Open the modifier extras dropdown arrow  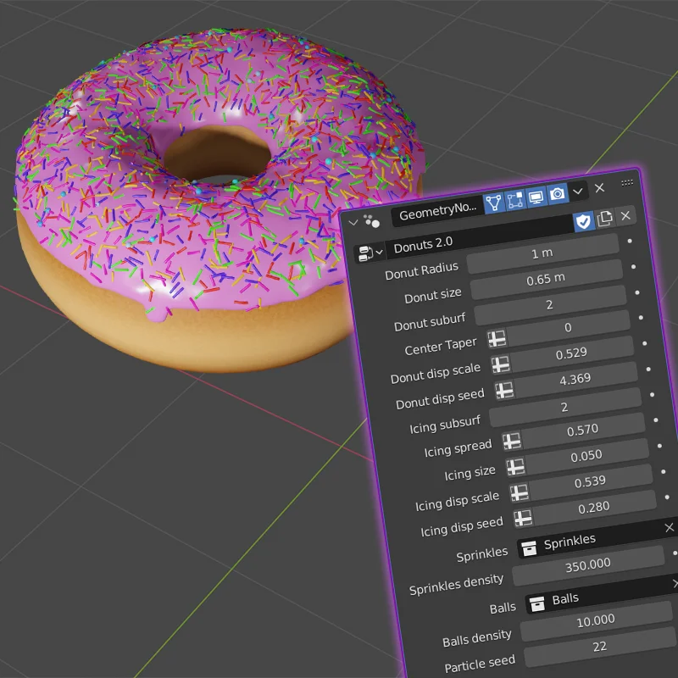pyautogui.click(x=578, y=192)
